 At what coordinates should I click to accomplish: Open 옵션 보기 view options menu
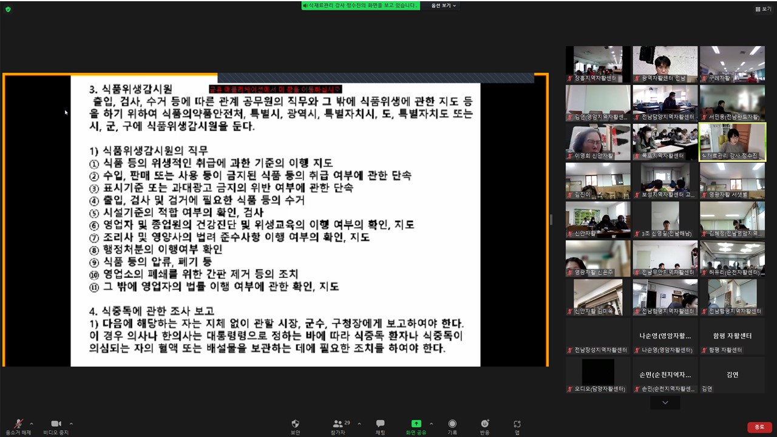tap(443, 5)
